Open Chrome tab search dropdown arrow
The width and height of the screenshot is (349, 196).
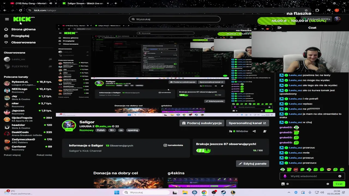pyautogui.click(x=4, y=3)
